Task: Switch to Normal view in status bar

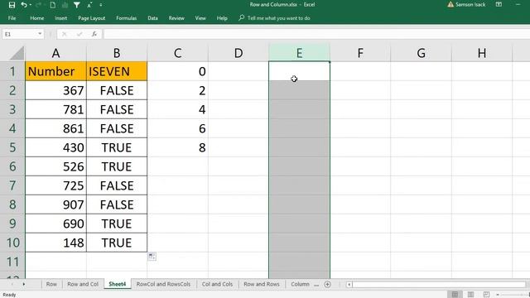Action: click(455, 295)
